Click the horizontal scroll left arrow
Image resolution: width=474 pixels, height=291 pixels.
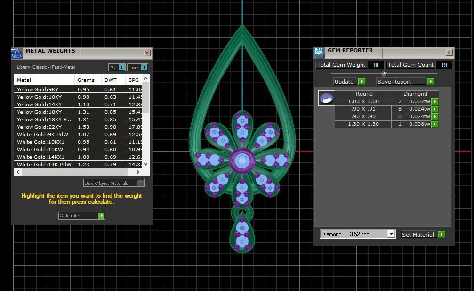[18, 172]
